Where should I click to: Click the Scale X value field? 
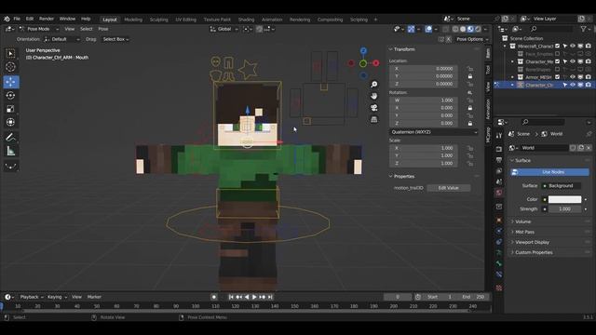coord(423,148)
